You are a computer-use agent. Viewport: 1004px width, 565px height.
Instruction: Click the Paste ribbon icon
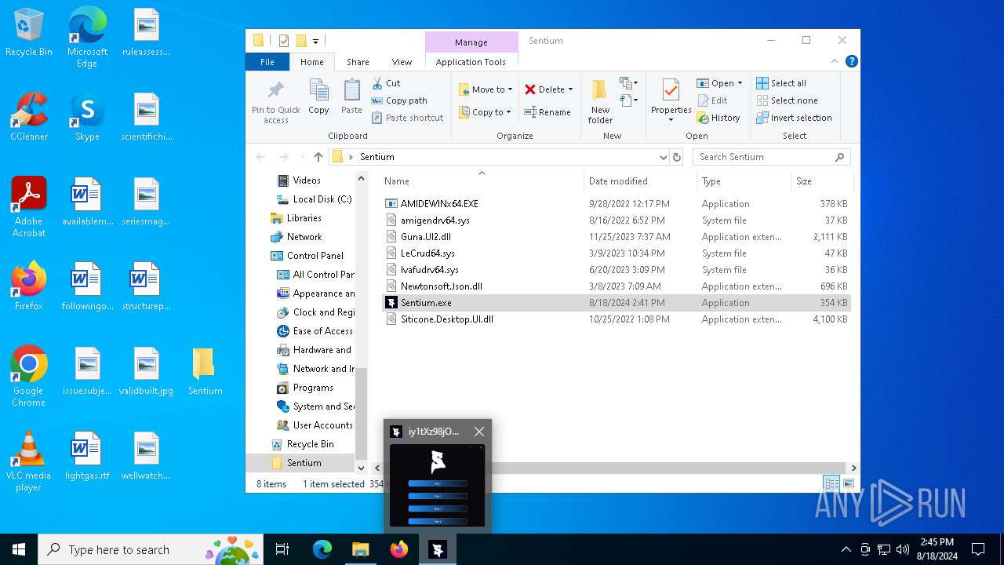pyautogui.click(x=351, y=97)
